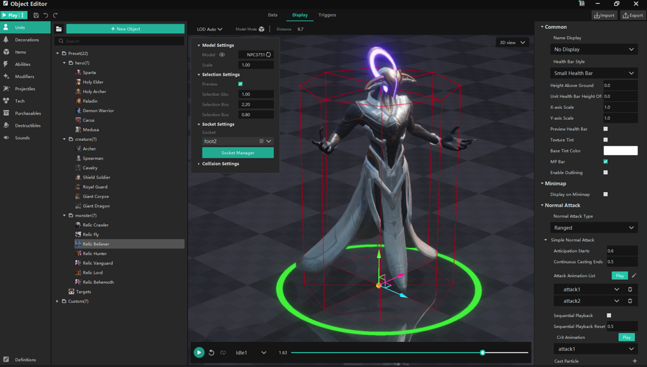Image resolution: width=647 pixels, height=367 pixels.
Task: Click the redo arrow icon
Action: point(55,15)
